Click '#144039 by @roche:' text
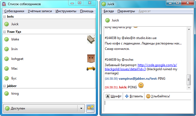196x116 pixels. coord(119,60)
